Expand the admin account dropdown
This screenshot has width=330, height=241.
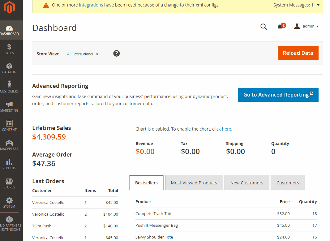(306, 26)
